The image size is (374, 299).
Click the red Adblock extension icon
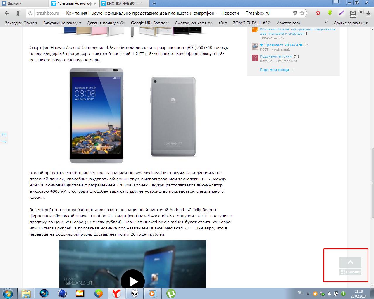tap(318, 13)
